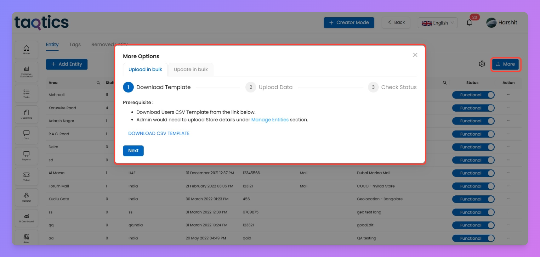Click the search icon left of Status column
The image size is (540, 257).
click(445, 83)
